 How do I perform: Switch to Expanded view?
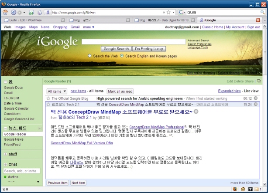[x=230, y=91]
